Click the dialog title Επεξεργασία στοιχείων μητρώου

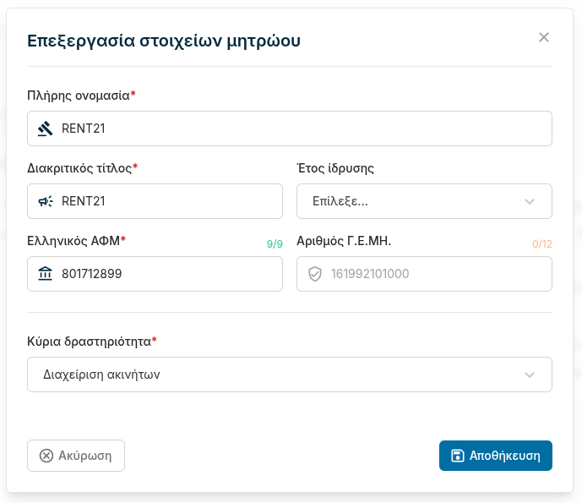click(164, 41)
